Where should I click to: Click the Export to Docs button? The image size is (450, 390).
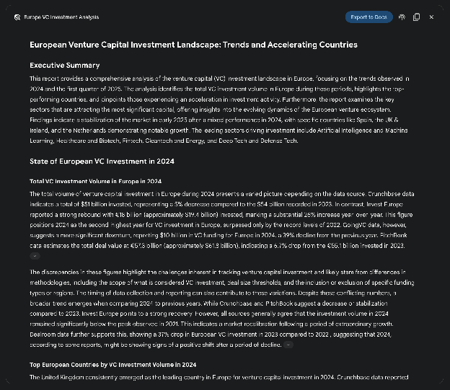(x=369, y=17)
